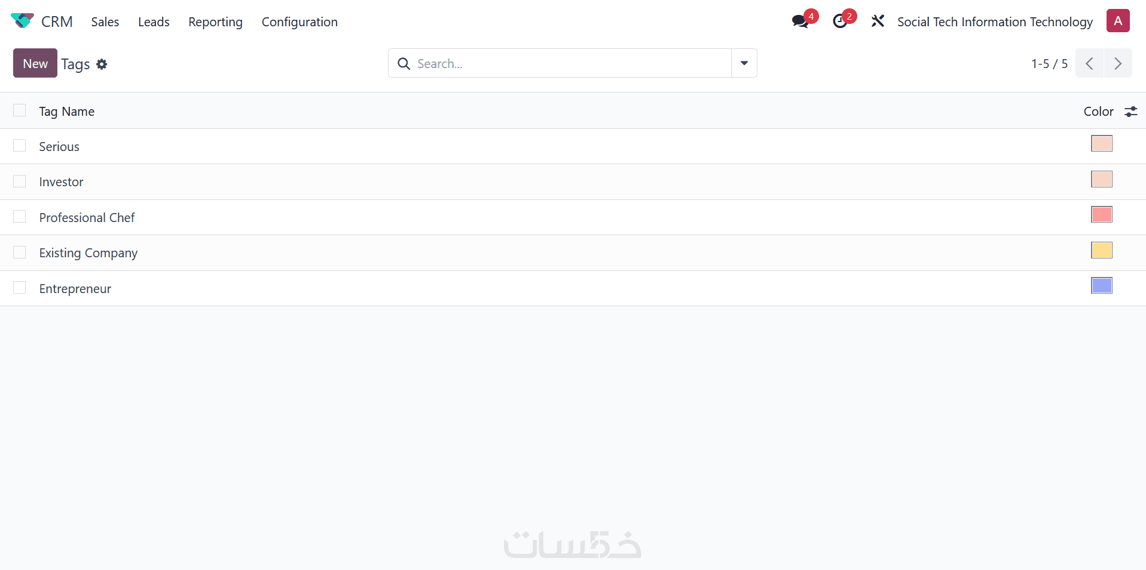Open the Reporting menu

(215, 22)
